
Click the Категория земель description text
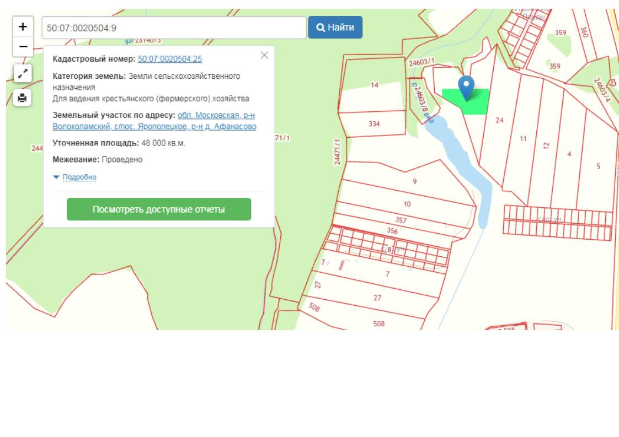point(151,87)
